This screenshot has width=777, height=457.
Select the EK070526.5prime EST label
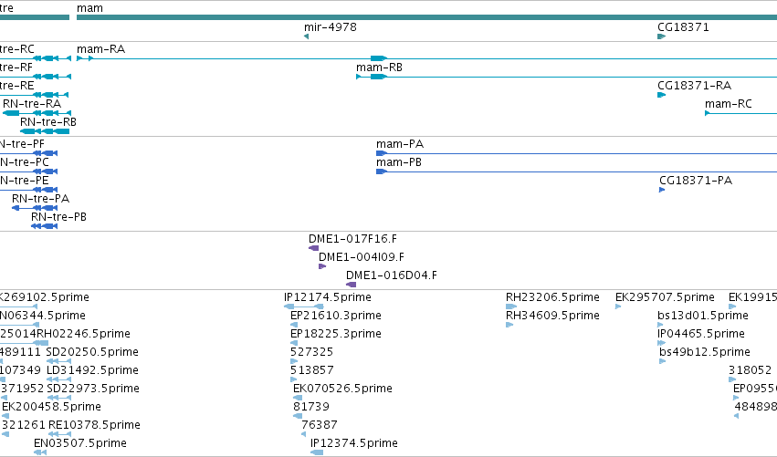pyautogui.click(x=343, y=389)
